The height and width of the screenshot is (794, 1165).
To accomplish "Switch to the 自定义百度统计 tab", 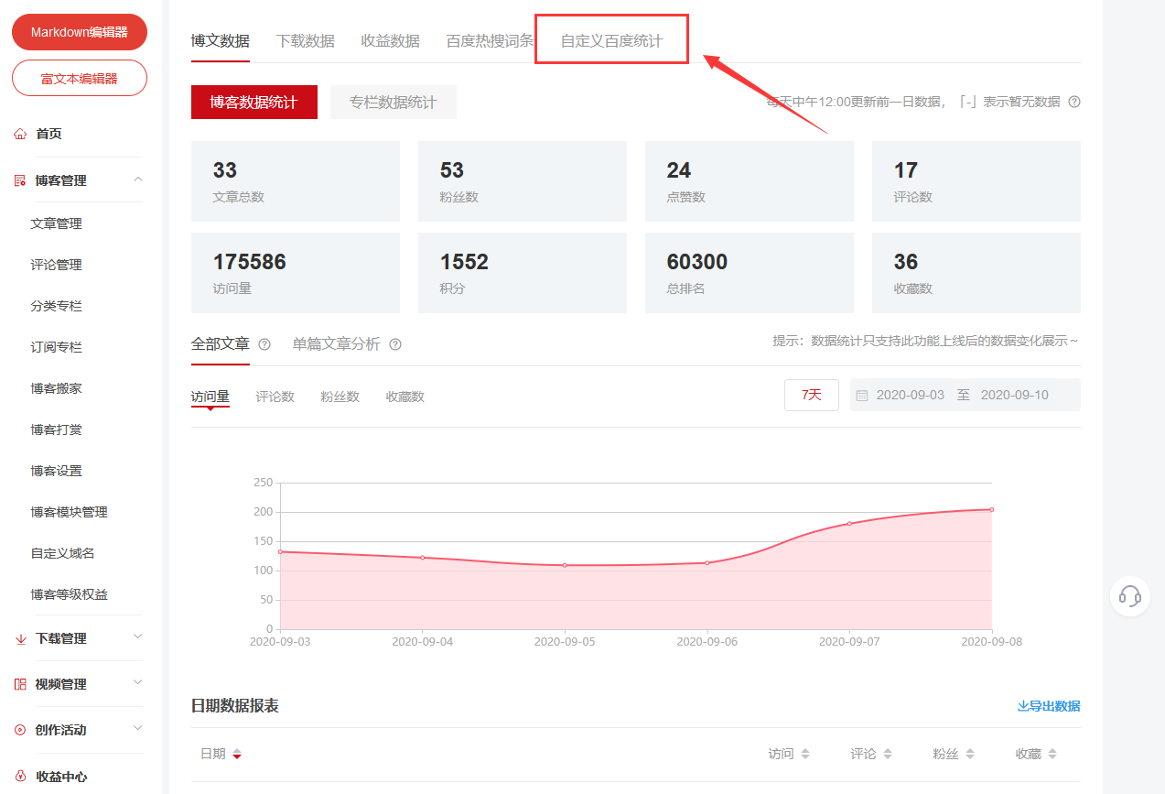I will tap(611, 41).
